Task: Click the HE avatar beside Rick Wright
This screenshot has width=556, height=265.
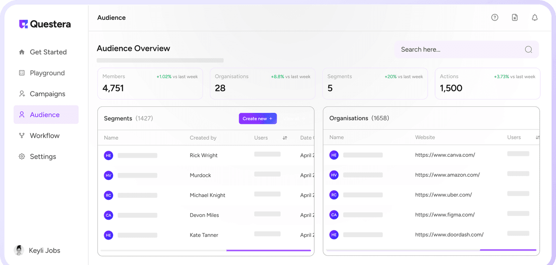Action: tap(108, 155)
